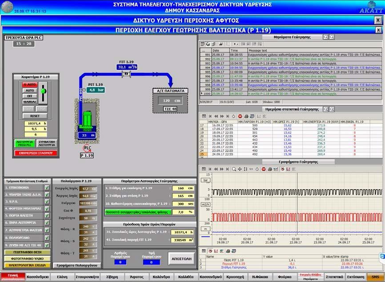Open the Ελάνη tab in the bottom bar

(x=62, y=277)
